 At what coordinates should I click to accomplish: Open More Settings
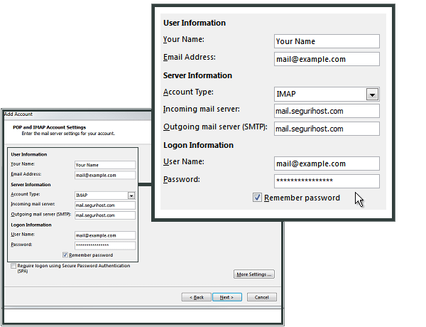pos(253,274)
